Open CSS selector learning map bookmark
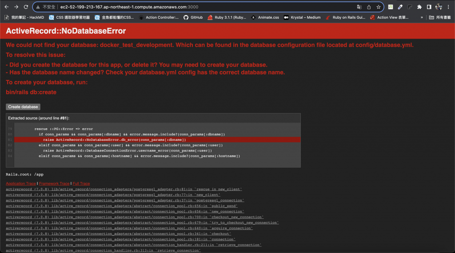Image resolution: width=455 pixels, height=253 pixels. point(69,17)
